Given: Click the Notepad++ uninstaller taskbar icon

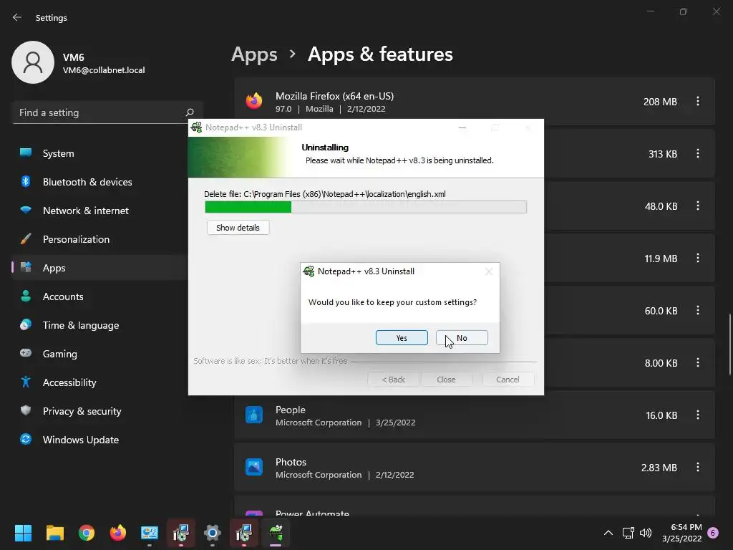Looking at the screenshot, I should pyautogui.click(x=276, y=533).
